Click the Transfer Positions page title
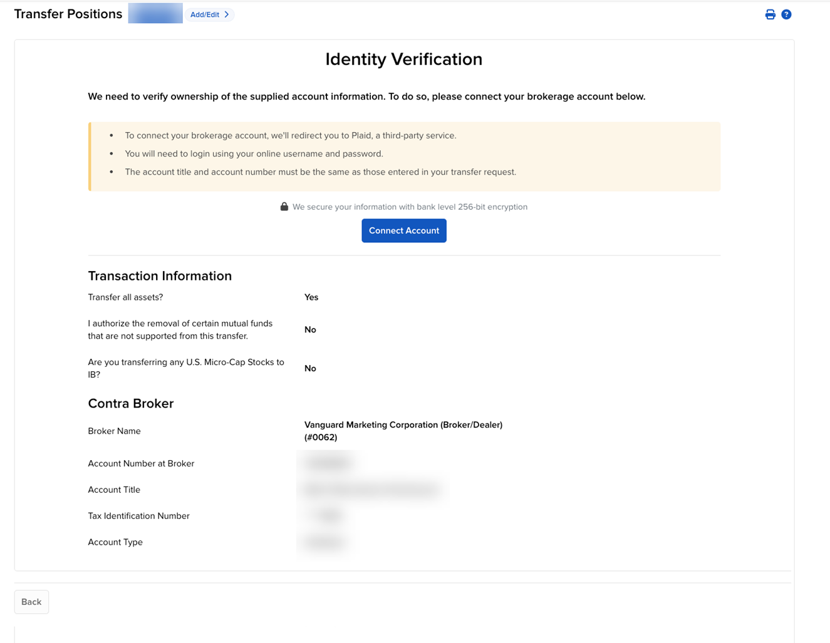Screen dimensions: 830x643 (x=68, y=14)
